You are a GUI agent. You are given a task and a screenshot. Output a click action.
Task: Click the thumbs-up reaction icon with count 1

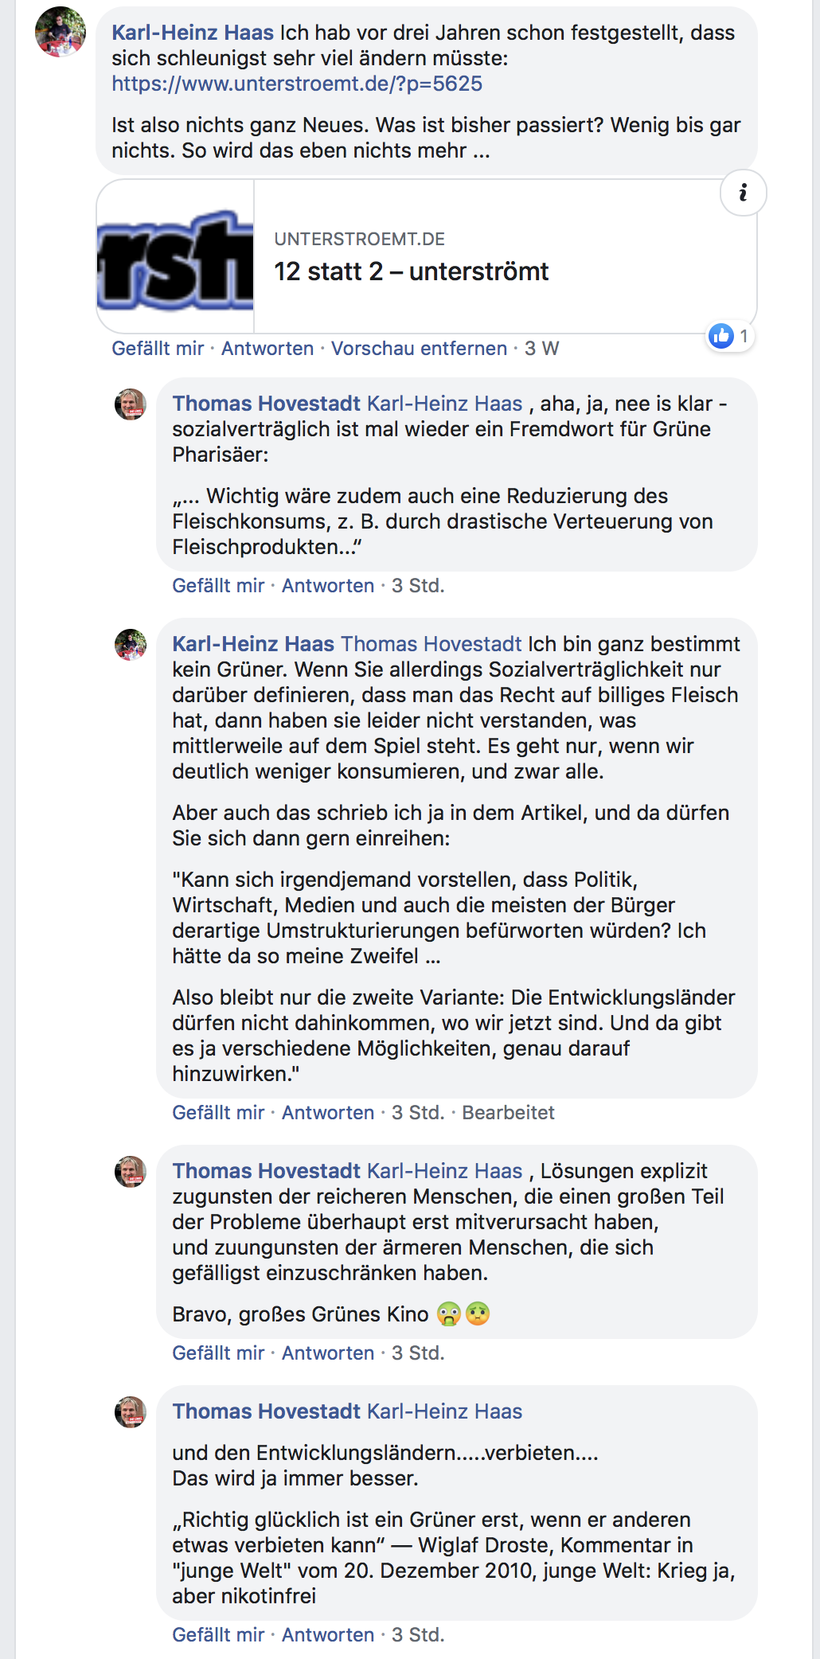[x=722, y=336]
